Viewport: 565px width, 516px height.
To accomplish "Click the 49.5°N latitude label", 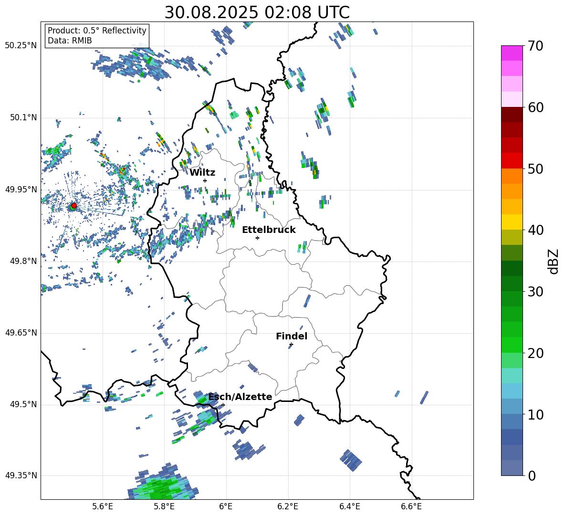I will 23,404.
